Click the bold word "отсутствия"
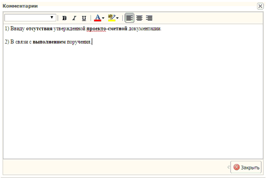This screenshot has height=180, width=267. tap(39, 29)
